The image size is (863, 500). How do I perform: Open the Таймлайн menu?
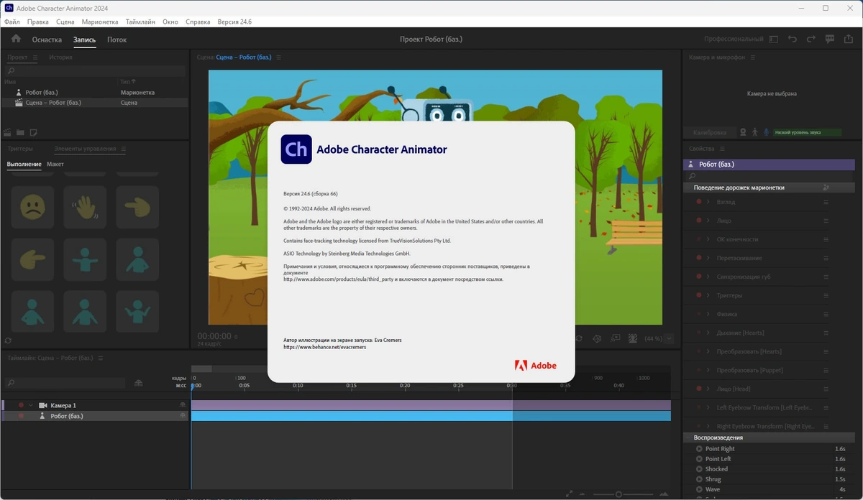tap(140, 22)
